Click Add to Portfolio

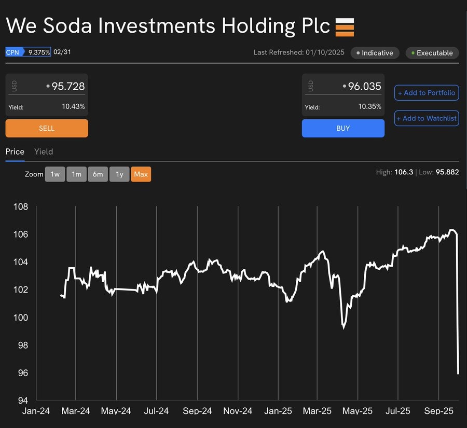[x=427, y=93]
